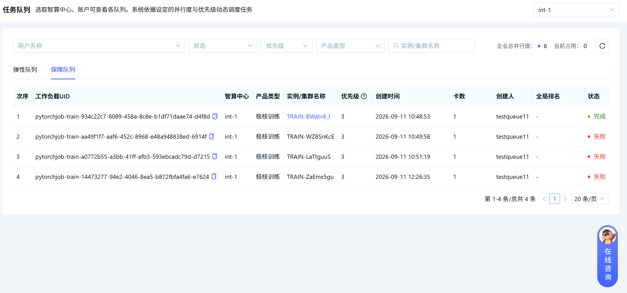Screen dimensions: 627x293
Task: Click instance name TRAIN-LaTtguuS
Action: tap(309, 157)
